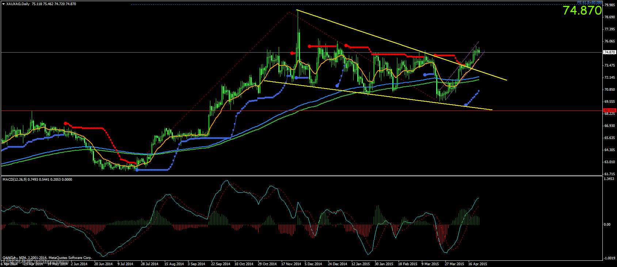The width and height of the screenshot is (617, 267).
Task: Click the XAUXAG,Daily chart title text
Action: 18,4
